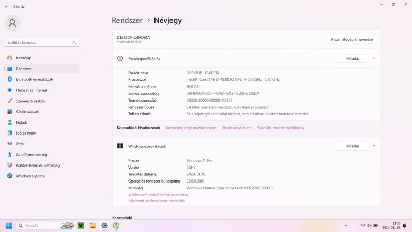Image resolution: width=412 pixels, height=232 pixels.
Task: Click the battery tray icon
Action: coord(376,226)
